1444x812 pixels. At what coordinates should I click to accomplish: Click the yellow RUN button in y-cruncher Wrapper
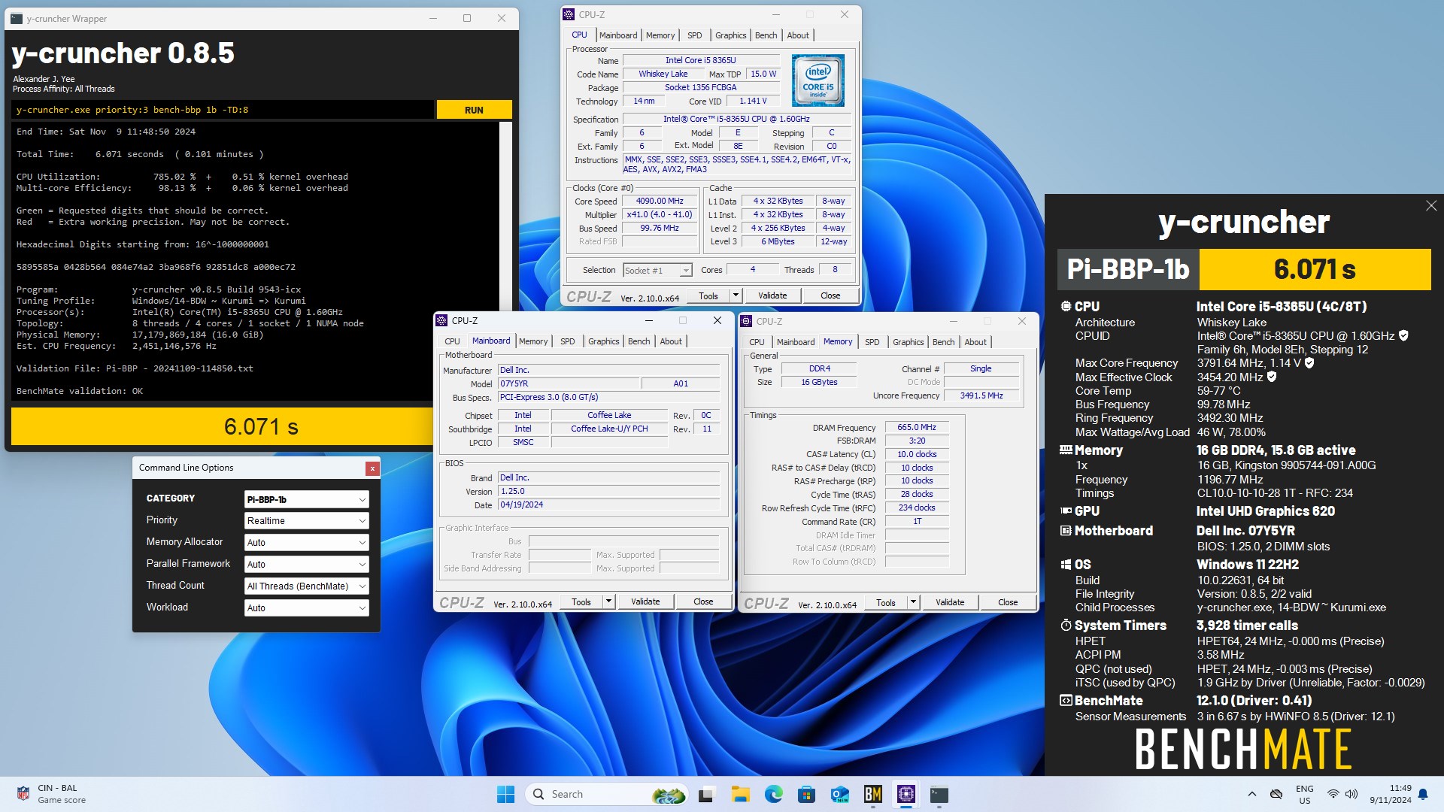click(474, 110)
